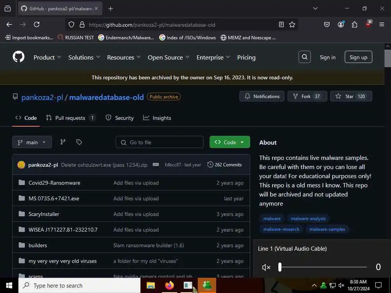Click the uBlock extension icon with badge
Viewport: 391px width, 293px height.
(368, 24)
